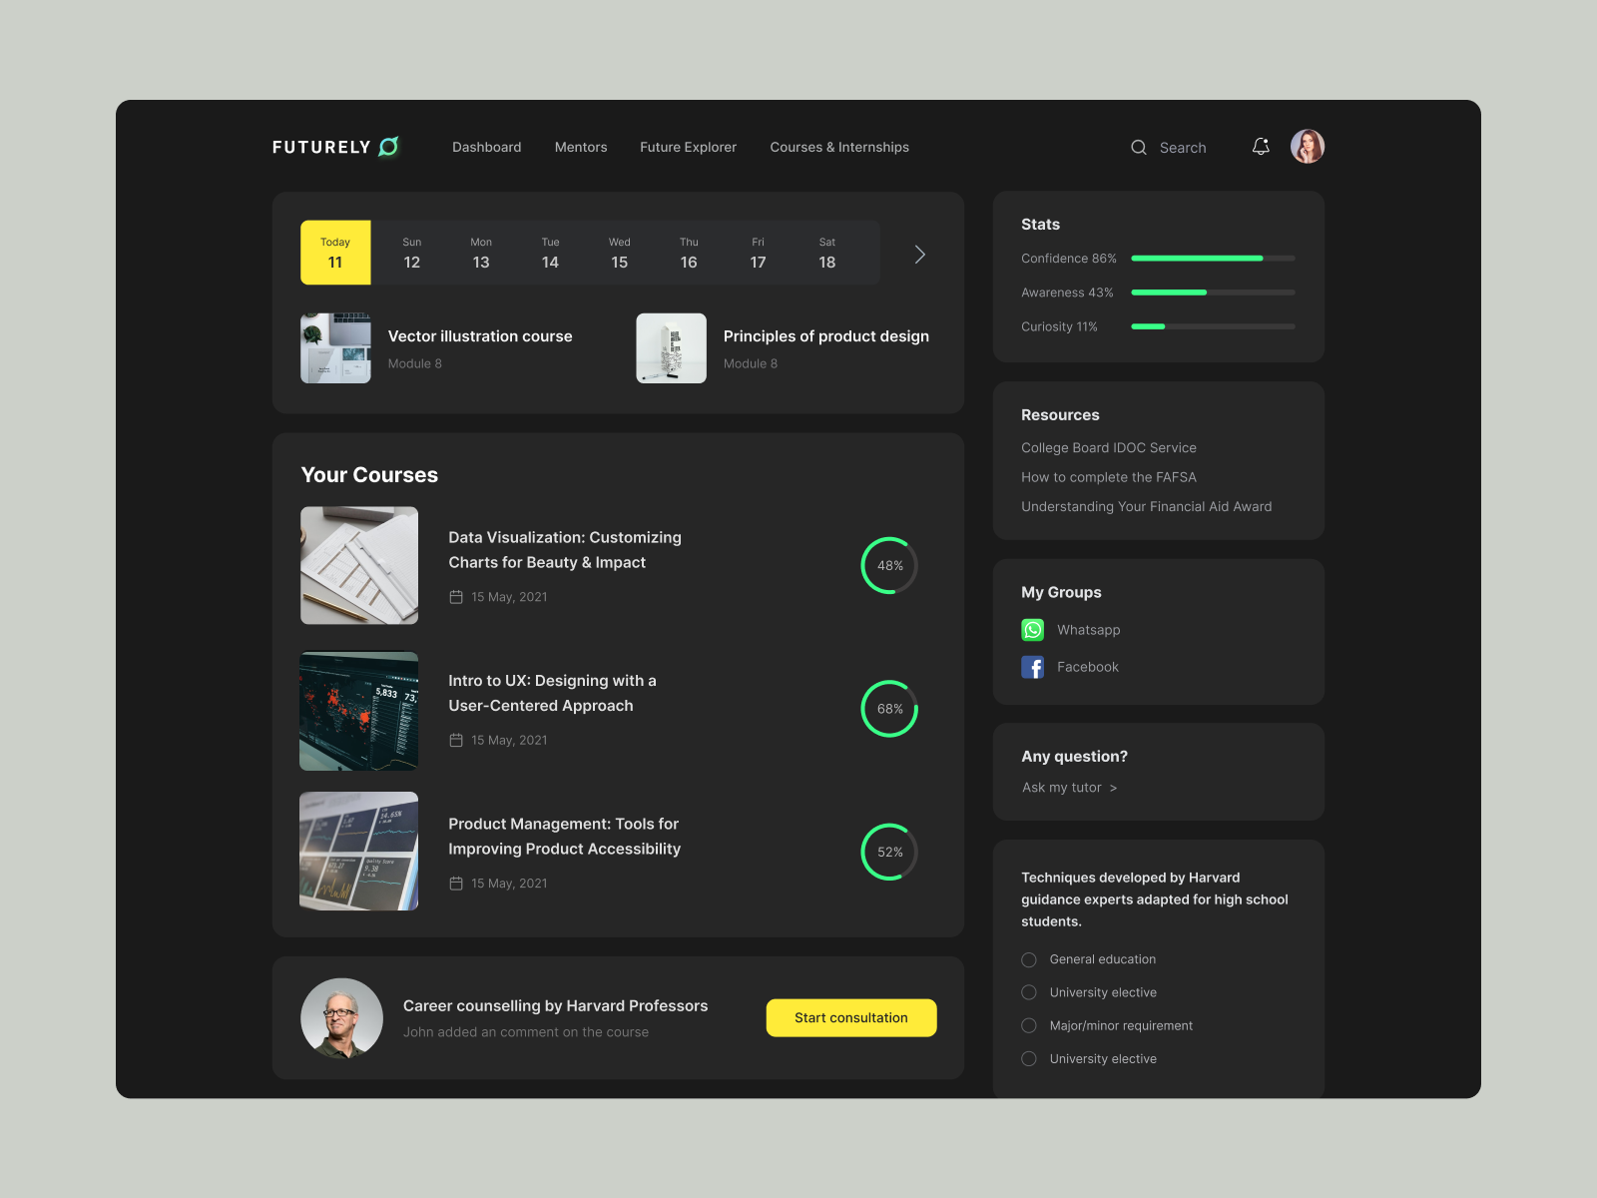Advance the calendar with the right chevron
This screenshot has width=1597, height=1198.
click(919, 254)
